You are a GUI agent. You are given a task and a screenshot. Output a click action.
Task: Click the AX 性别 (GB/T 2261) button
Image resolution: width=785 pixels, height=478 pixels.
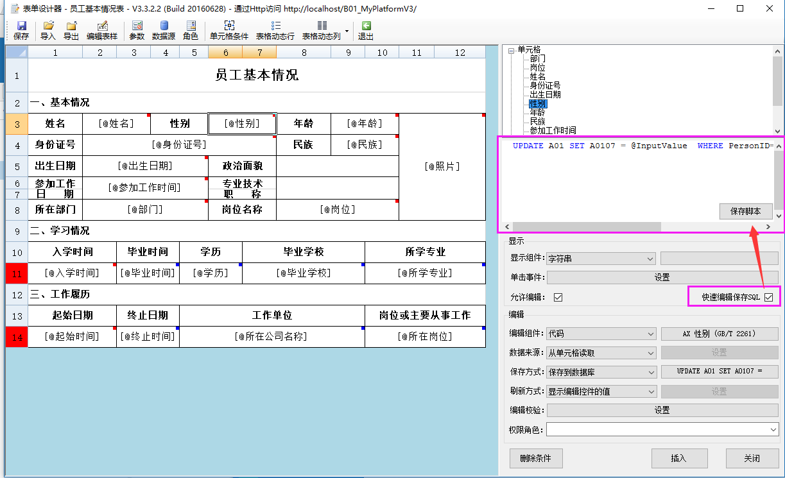719,334
